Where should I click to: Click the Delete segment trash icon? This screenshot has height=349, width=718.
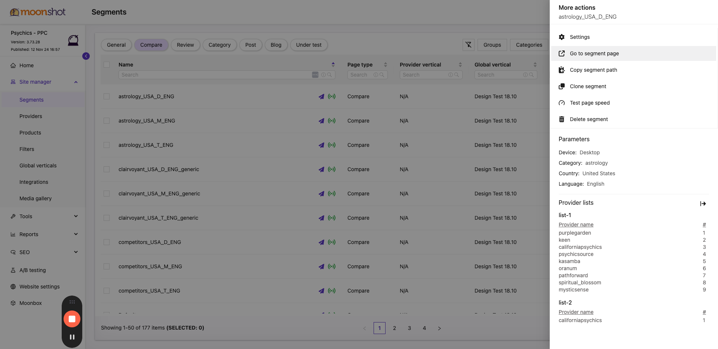click(x=562, y=119)
